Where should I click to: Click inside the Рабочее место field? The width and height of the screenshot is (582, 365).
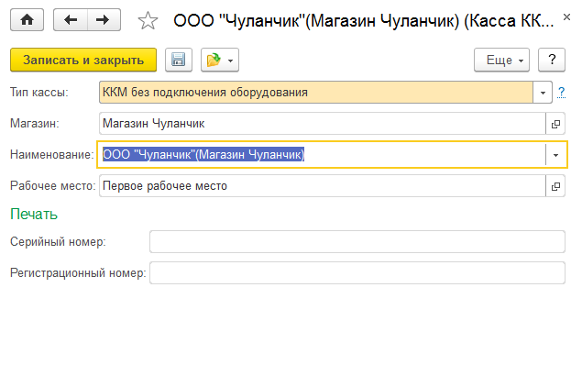[x=323, y=186]
